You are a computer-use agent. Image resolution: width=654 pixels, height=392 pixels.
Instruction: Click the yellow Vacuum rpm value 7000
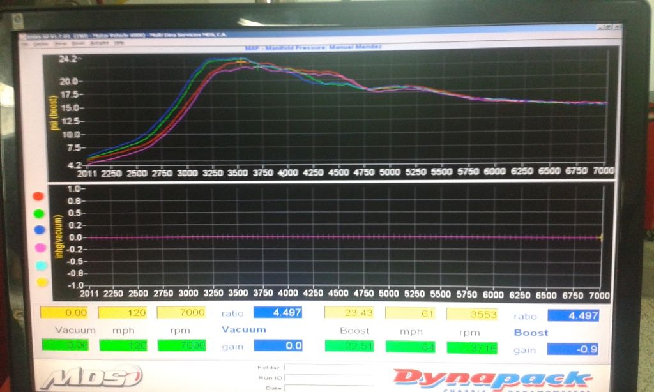tap(182, 313)
